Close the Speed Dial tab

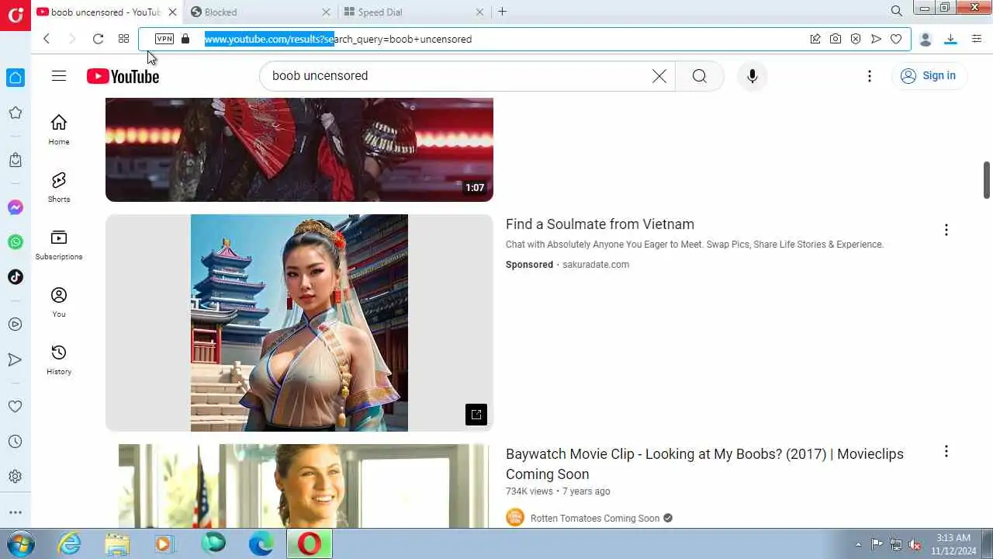click(x=479, y=12)
